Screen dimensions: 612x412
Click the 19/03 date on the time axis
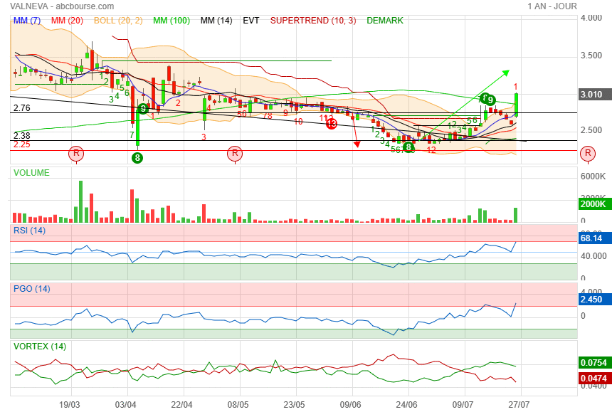click(70, 404)
